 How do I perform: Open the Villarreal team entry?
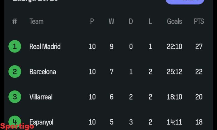(x=41, y=97)
